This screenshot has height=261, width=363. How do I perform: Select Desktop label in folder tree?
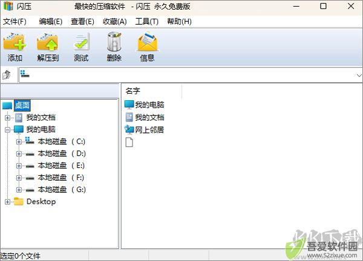(41, 202)
